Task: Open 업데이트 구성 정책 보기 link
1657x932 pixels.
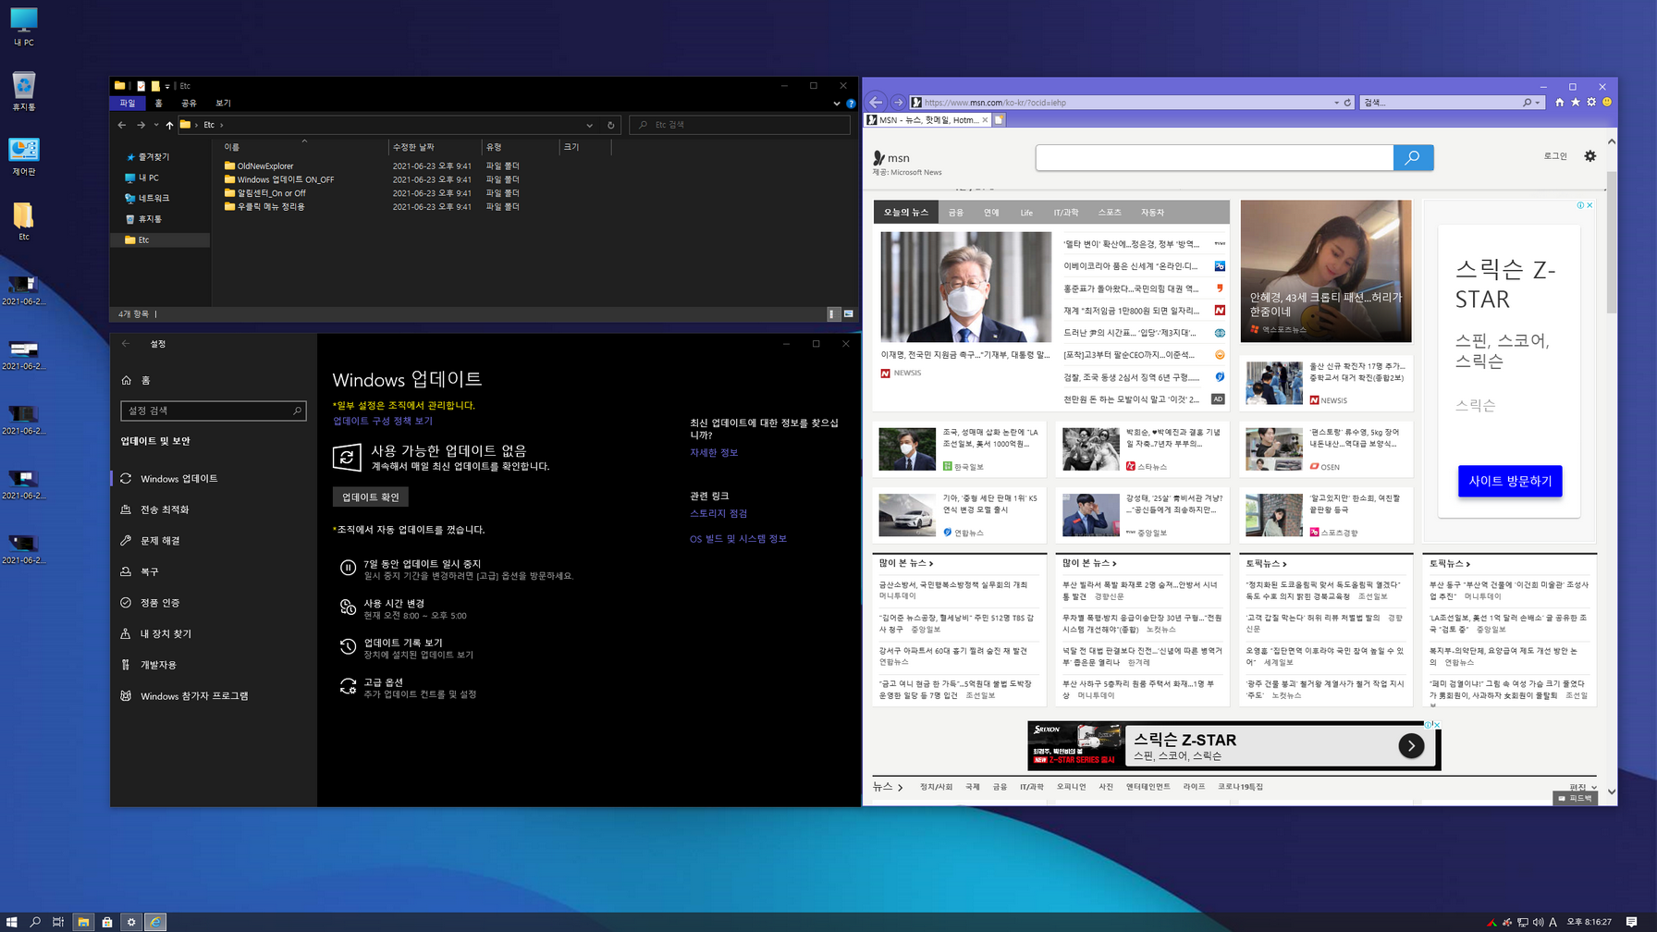Action: (383, 421)
